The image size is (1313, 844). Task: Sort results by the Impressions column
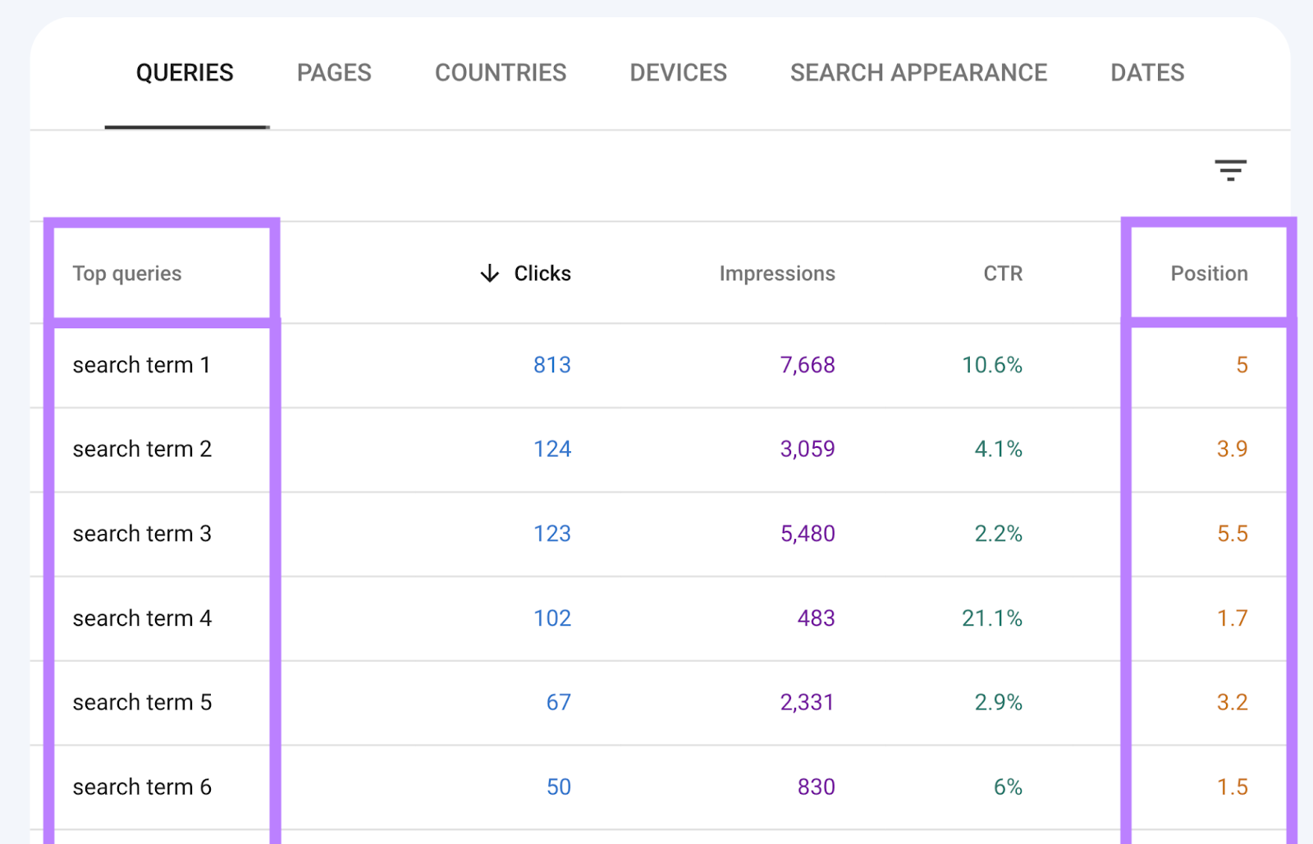coord(776,273)
